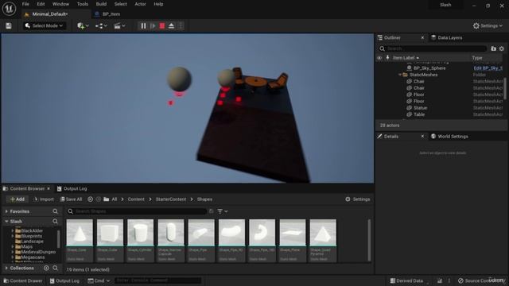Open the Build menu
509x286 pixels.
[101, 4]
